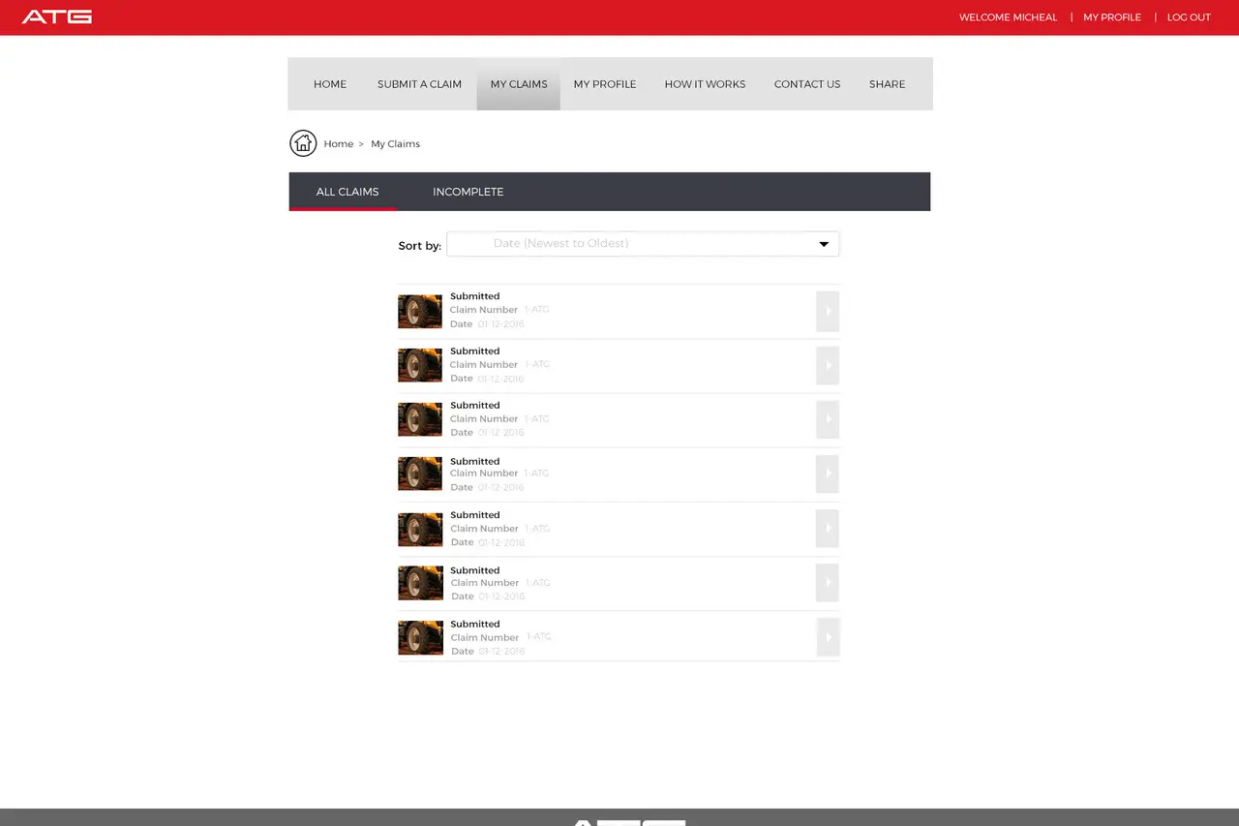1239x826 pixels.
Task: Click the Home breadcrumb link
Action: (x=339, y=143)
